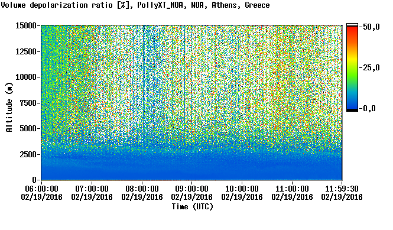Select the 06:00:00 time axis label
393x230 pixels.
pos(41,189)
